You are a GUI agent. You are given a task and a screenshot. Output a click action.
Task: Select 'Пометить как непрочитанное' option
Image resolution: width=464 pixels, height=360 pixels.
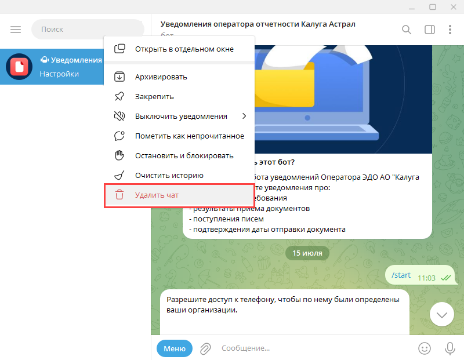click(179, 136)
